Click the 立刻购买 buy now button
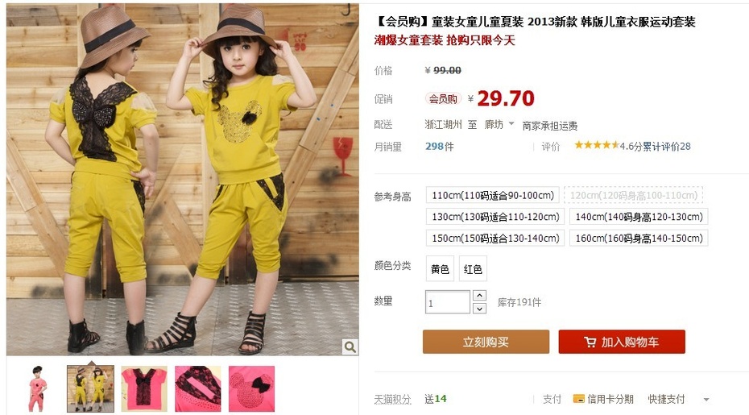The width and height of the screenshot is (749, 415). coord(486,342)
